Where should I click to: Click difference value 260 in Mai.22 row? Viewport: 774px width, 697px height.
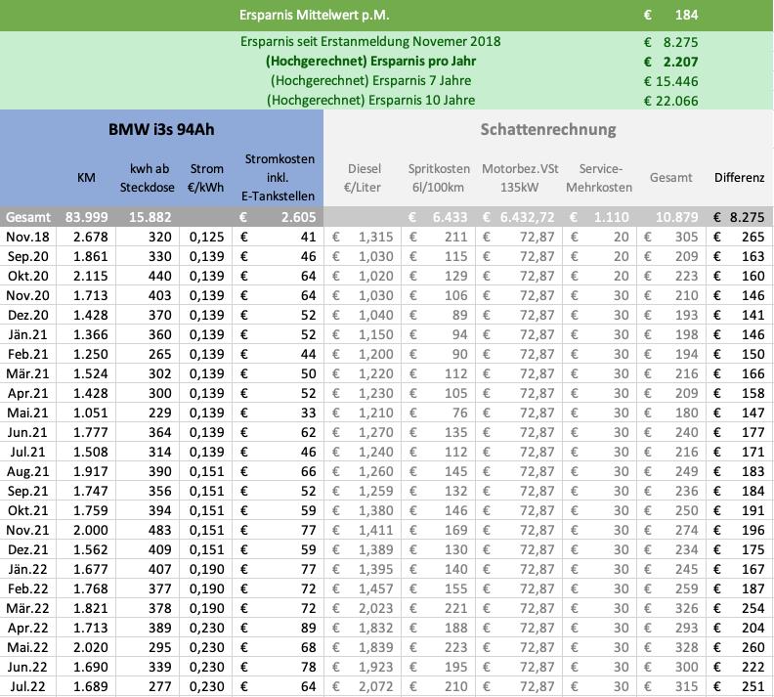tap(752, 648)
